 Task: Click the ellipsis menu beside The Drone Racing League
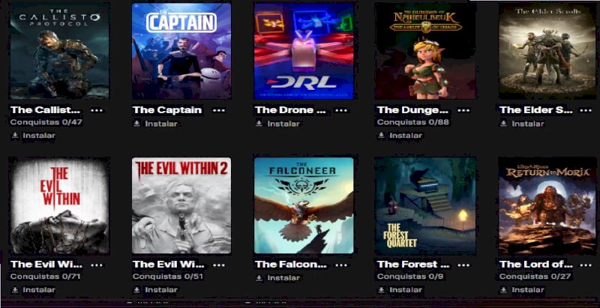[x=341, y=110]
